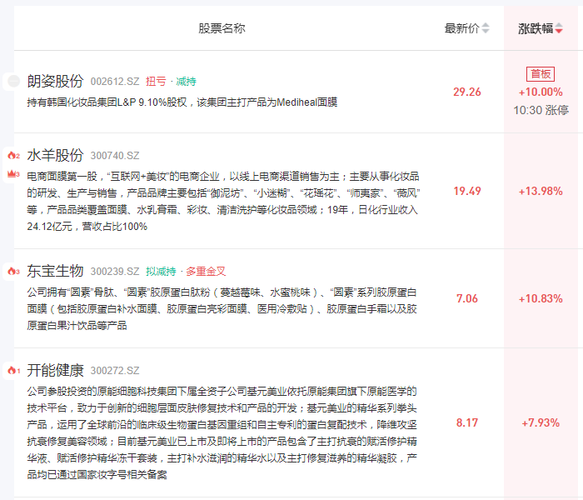Click 开能健康 description starting 公司参股投资的原能细胞
Screen dimensions: 583x500
[222, 433]
